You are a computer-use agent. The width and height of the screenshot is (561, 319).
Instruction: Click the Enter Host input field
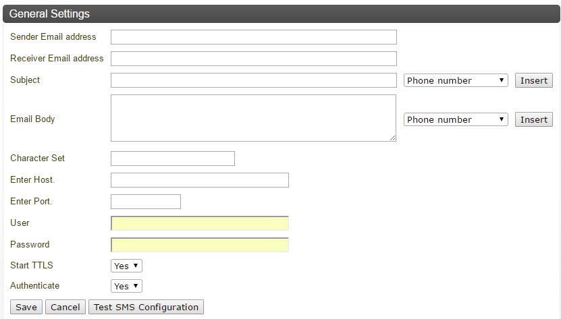tap(200, 180)
